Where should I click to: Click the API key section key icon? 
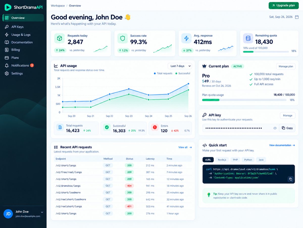(205, 115)
